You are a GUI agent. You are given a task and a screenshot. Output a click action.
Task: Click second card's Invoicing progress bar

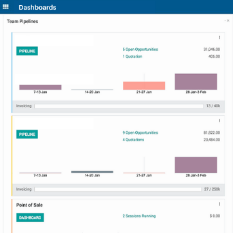point(118,189)
